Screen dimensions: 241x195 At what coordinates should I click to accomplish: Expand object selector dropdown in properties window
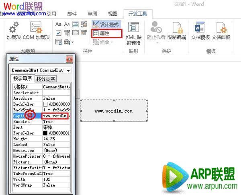click(68, 70)
